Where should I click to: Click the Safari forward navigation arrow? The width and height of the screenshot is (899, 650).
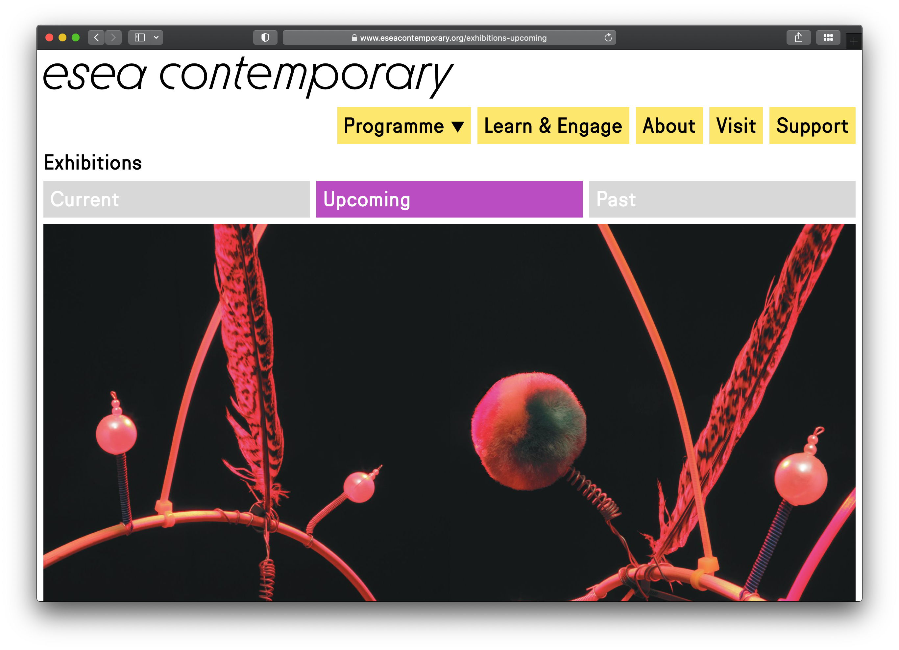pos(113,38)
